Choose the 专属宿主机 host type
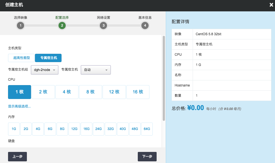 (x=49, y=58)
